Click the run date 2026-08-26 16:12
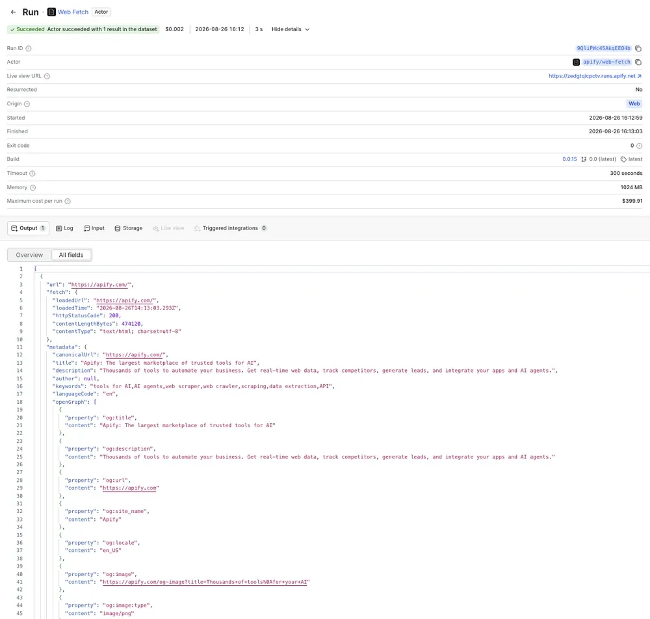Screen dimensions: 650x619 pos(220,29)
